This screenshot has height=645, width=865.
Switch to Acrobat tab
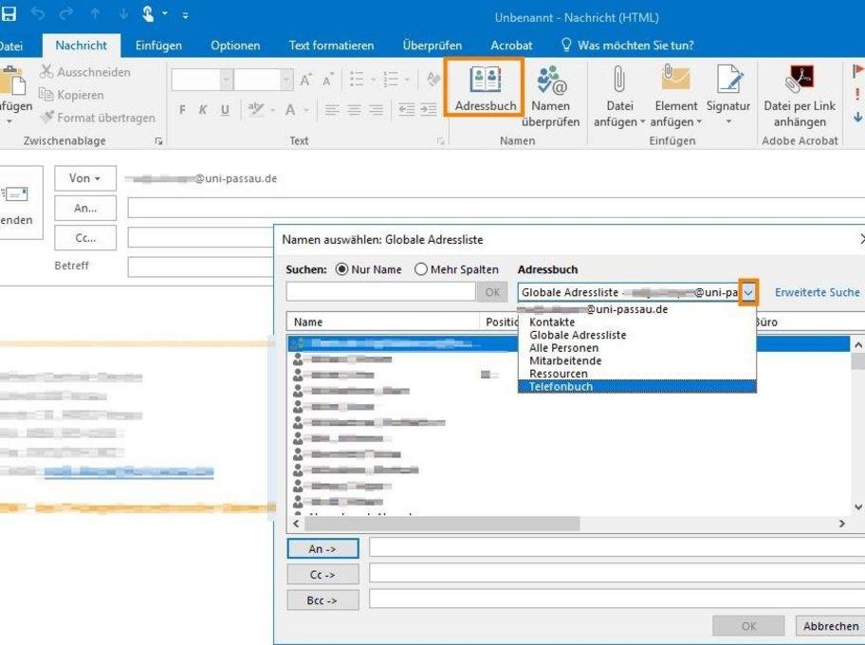pyautogui.click(x=511, y=46)
